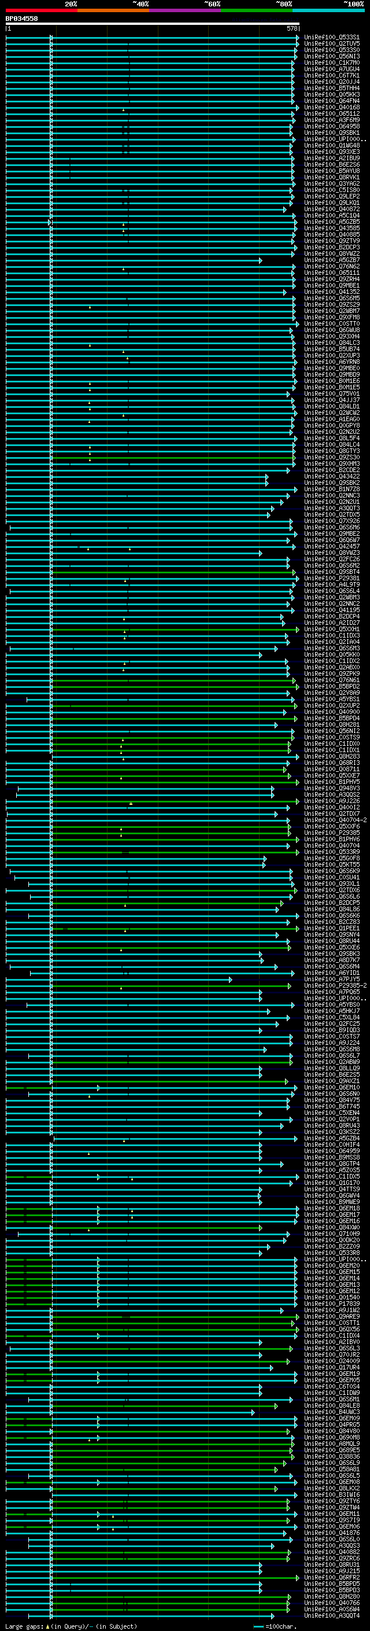The height and width of the screenshot is (1631, 370).
Task: Select the UniRef100_Q5XXF6 label
Action: pos(332,826)
